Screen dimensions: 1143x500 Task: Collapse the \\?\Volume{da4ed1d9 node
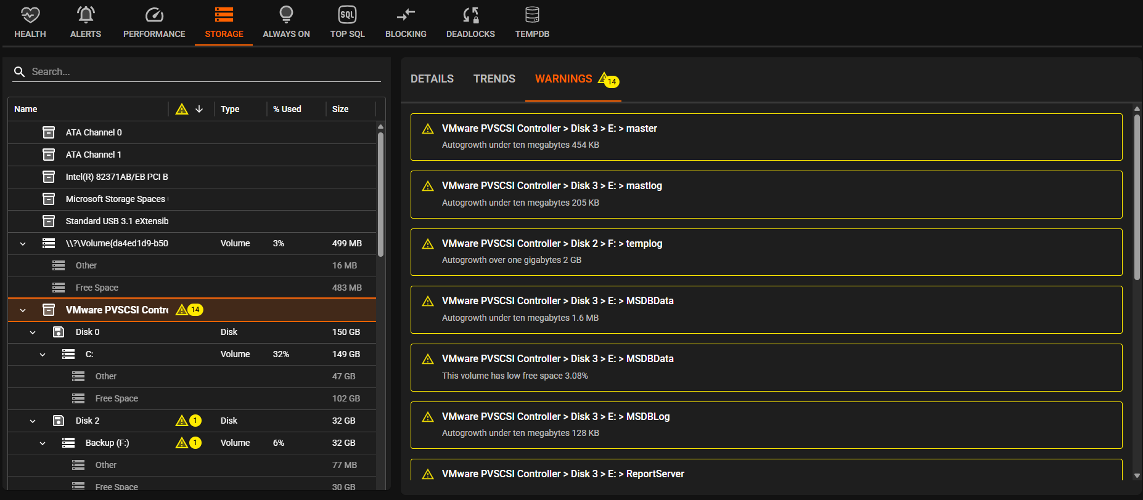[23, 244]
